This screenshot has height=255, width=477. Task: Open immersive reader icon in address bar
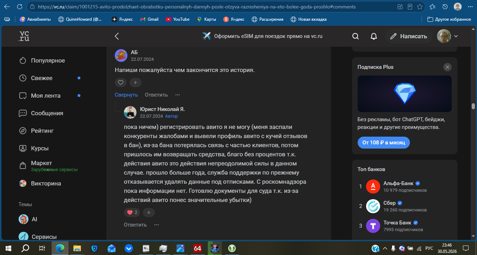coord(410,7)
